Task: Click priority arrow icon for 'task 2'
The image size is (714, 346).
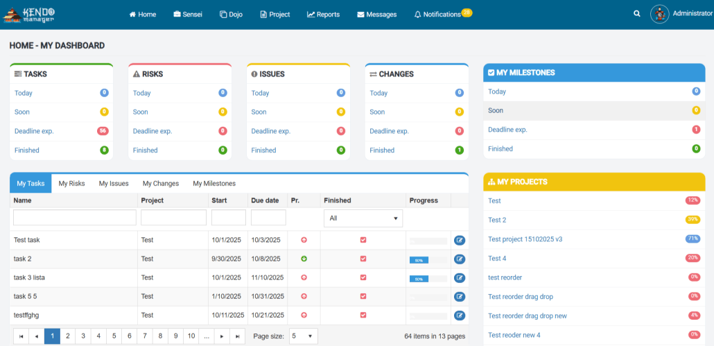Action: [304, 259]
